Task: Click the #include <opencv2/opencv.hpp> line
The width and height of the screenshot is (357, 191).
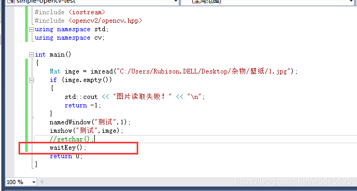Action: [x=88, y=21]
